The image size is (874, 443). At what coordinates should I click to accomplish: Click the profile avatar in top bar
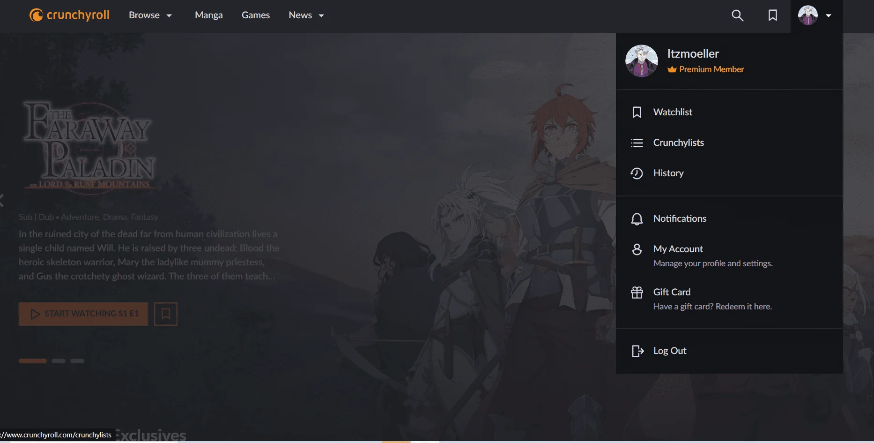click(x=808, y=15)
